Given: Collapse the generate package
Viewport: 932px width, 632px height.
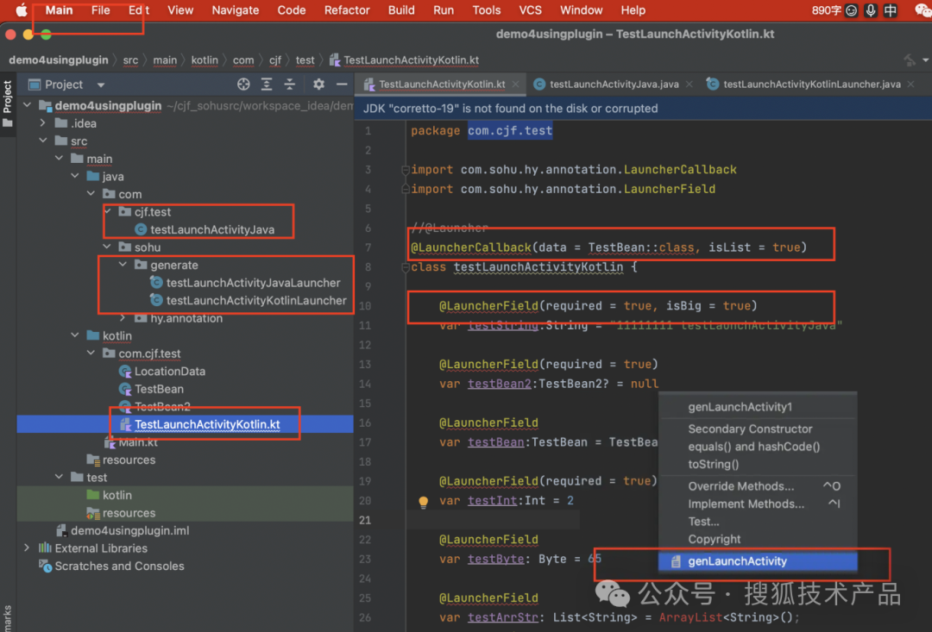Looking at the screenshot, I should click(x=123, y=265).
